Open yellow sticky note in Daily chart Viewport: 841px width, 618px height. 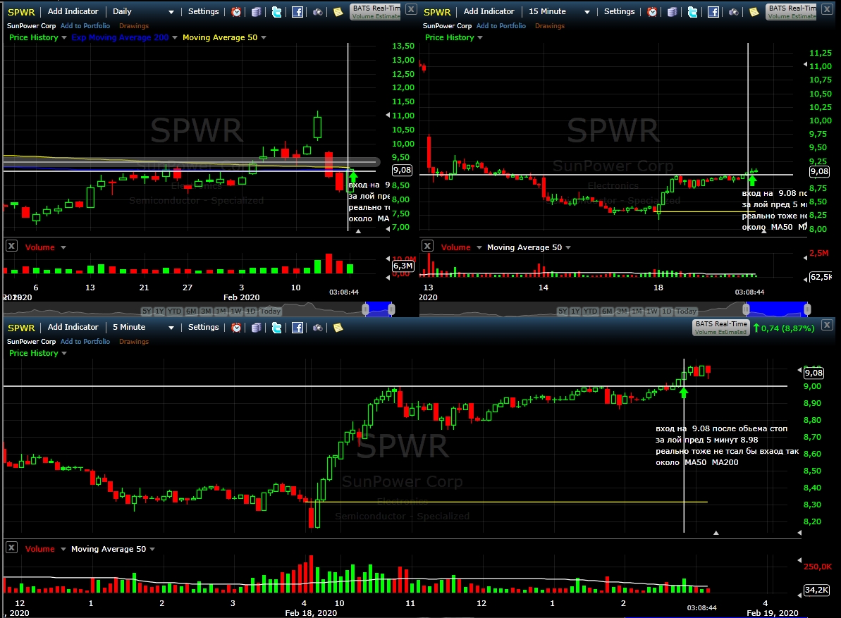tap(338, 12)
